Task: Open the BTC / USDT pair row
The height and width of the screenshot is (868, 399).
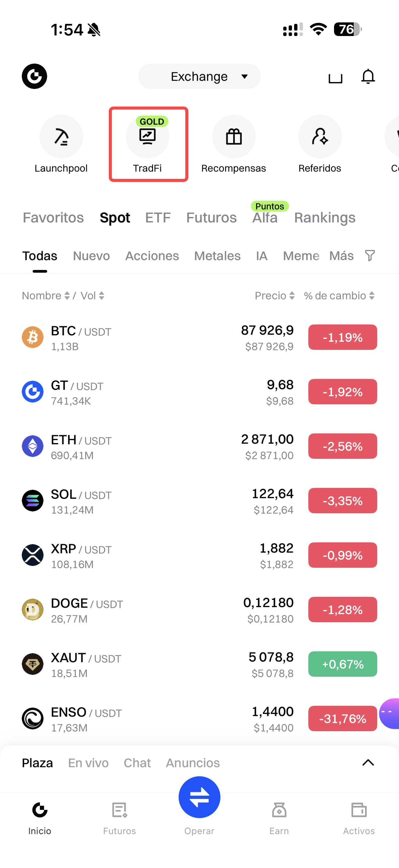Action: [x=135, y=337]
